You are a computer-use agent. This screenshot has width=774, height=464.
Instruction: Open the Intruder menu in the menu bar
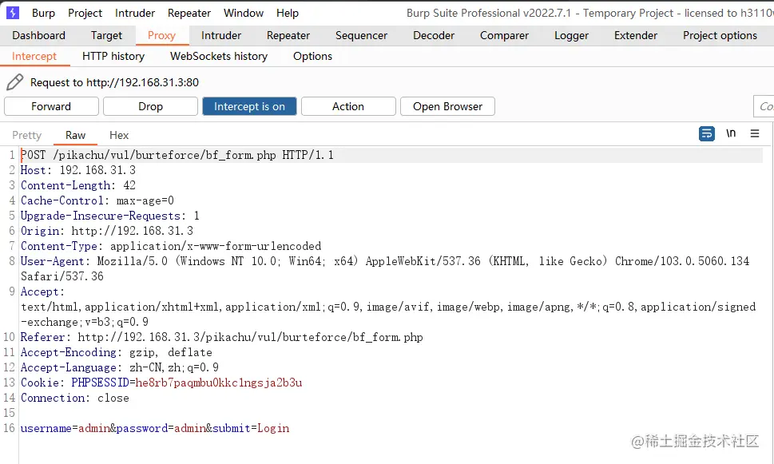click(135, 13)
